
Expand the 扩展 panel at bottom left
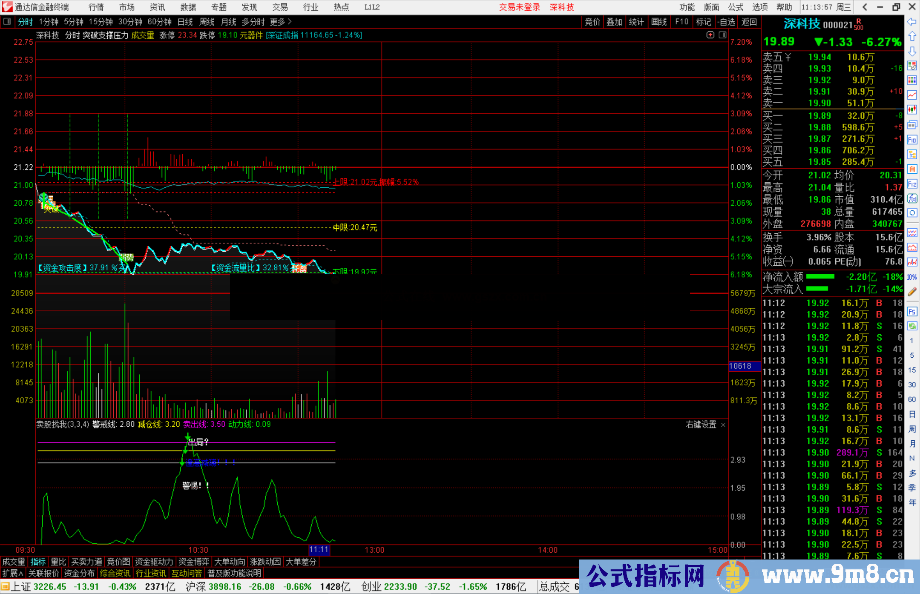click(13, 573)
